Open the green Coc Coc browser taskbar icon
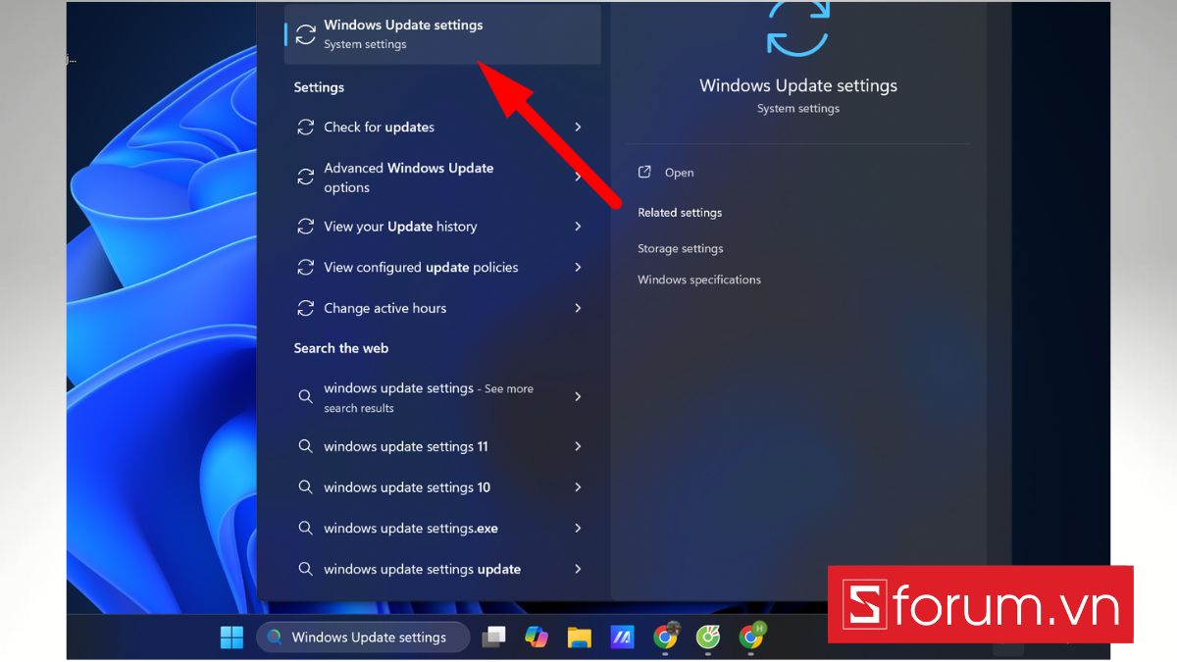1177x662 pixels. coord(708,637)
